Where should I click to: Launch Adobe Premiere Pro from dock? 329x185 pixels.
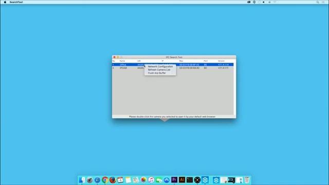tap(174, 180)
